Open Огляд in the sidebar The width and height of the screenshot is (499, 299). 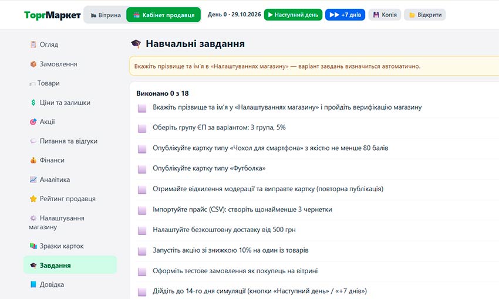click(x=70, y=45)
